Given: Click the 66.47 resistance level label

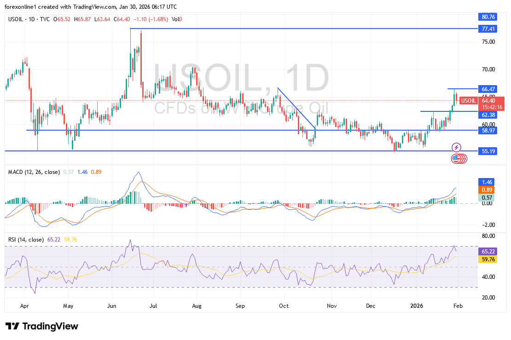Looking at the screenshot, I should [x=488, y=88].
